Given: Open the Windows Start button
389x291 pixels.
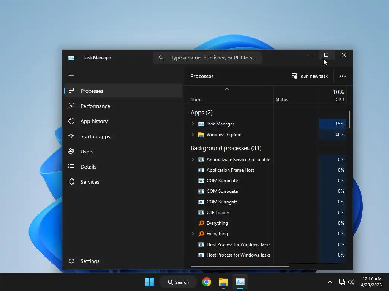Looking at the screenshot, I should click(x=149, y=282).
